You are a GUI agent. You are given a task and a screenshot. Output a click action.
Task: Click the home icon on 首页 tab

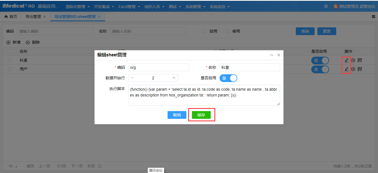click(6, 16)
